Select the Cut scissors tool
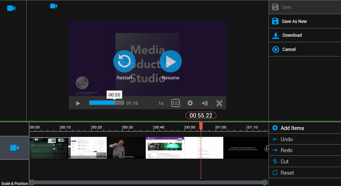 coord(305,162)
